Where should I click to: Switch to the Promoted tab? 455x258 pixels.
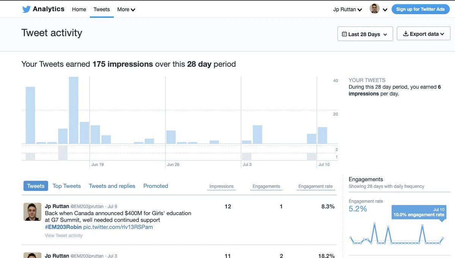(155, 186)
